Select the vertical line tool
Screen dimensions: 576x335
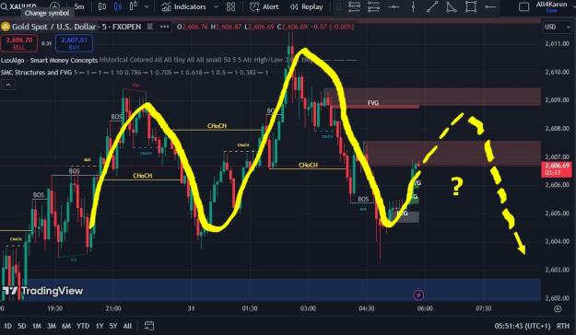point(413,6)
